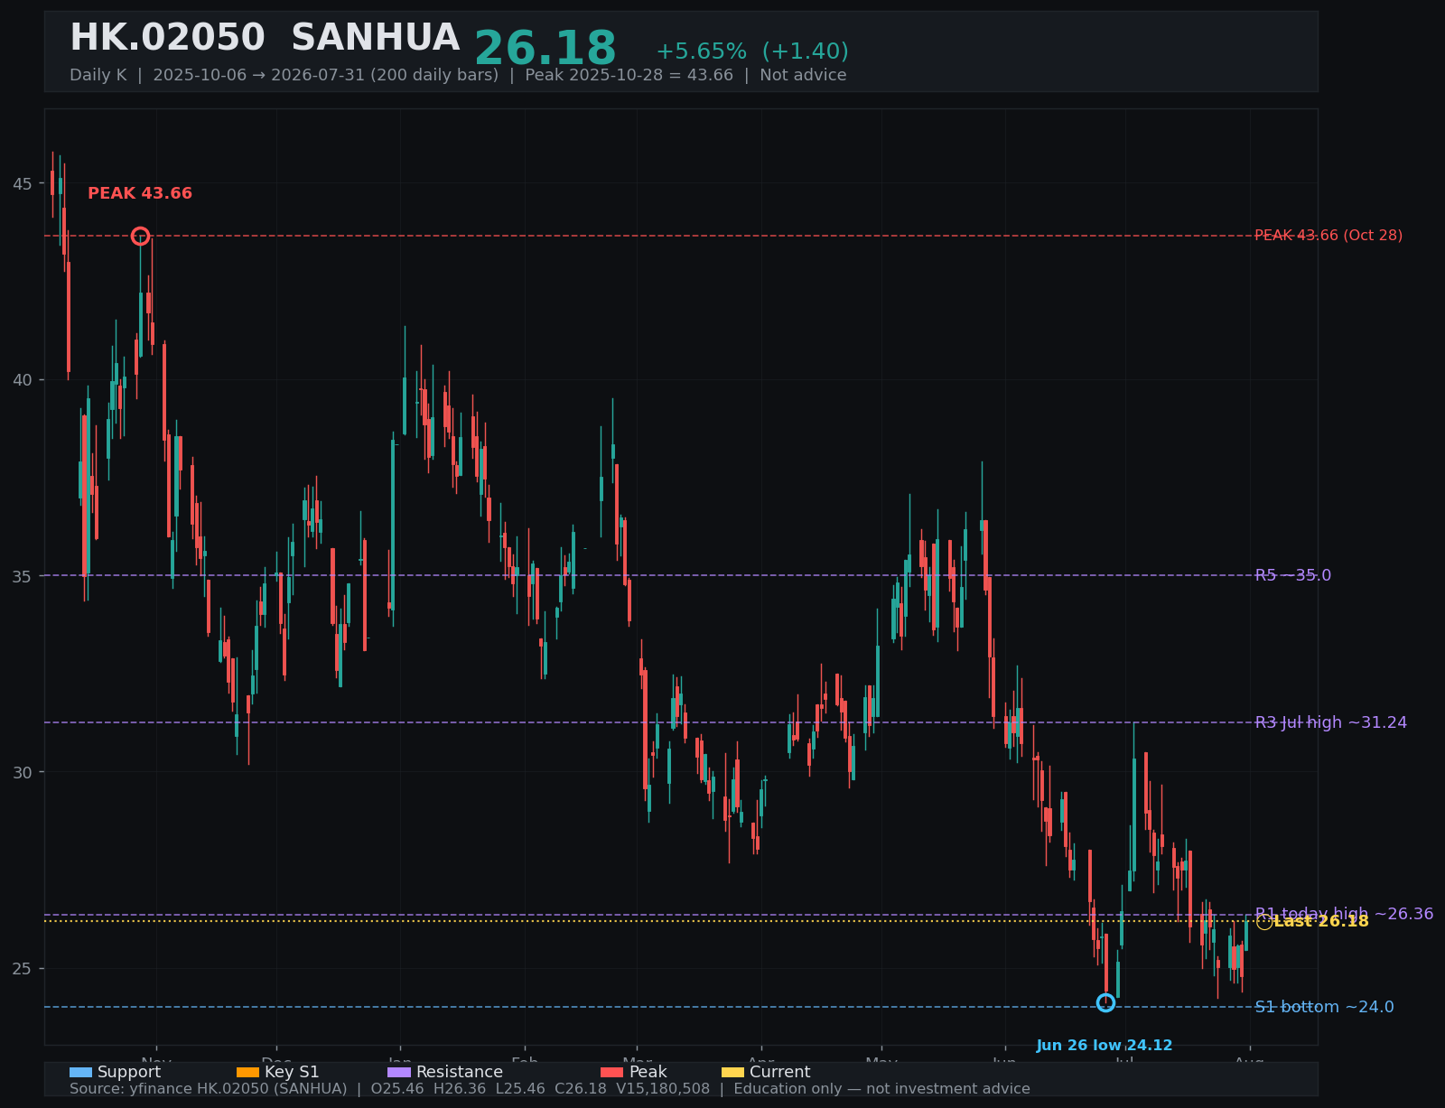Click the Resistance legend text
Viewport: 1445px width, 1108px height.
(460, 1072)
